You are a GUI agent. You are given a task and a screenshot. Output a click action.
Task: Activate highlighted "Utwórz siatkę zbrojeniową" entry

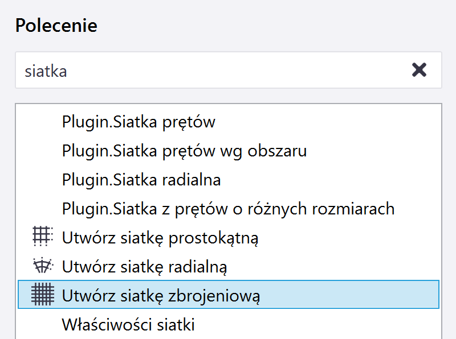(x=161, y=296)
